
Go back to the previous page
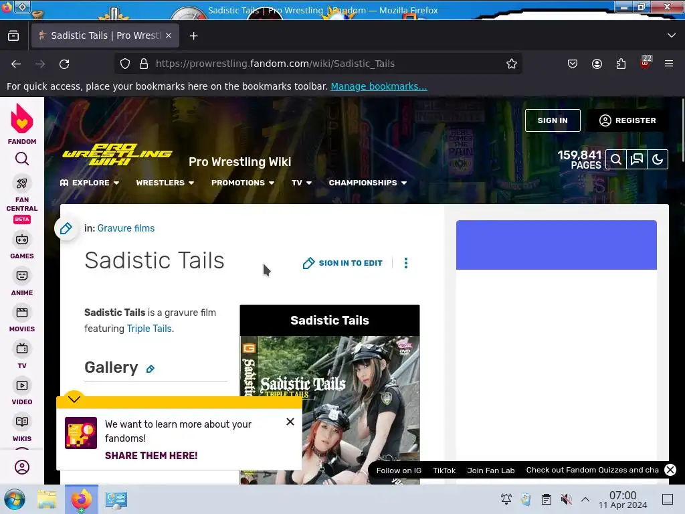click(16, 64)
